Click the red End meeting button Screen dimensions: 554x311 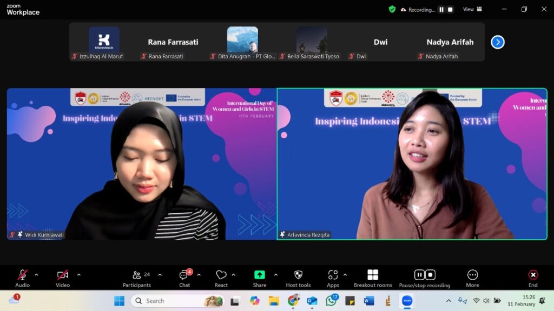point(533,278)
